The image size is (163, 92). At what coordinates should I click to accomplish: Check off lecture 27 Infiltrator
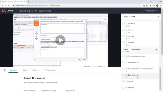123,88
